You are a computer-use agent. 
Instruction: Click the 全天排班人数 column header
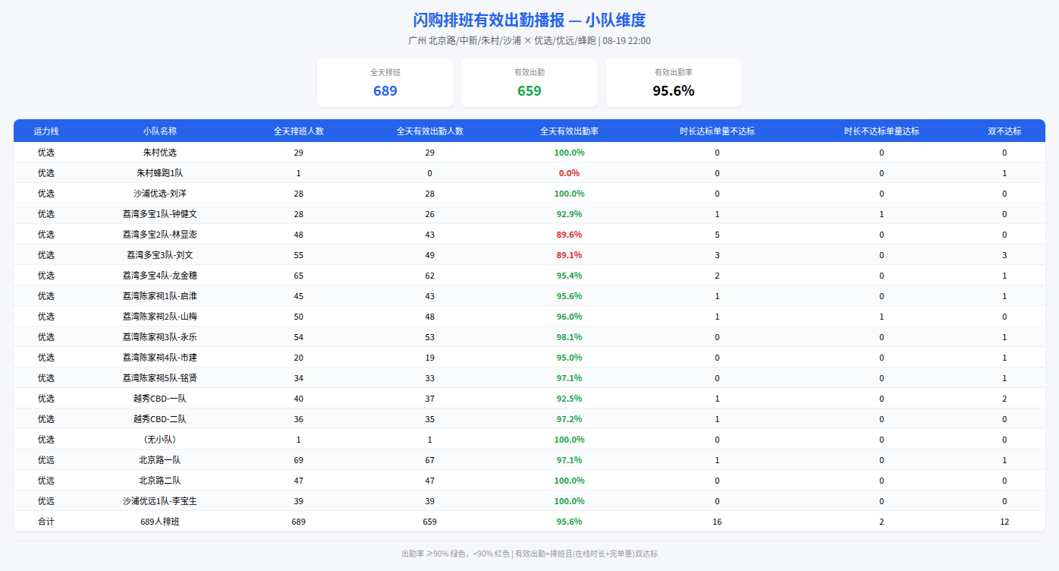[299, 131]
